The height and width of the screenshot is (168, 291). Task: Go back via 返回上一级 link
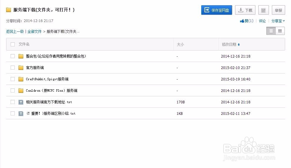pyautogui.click(x=15, y=31)
